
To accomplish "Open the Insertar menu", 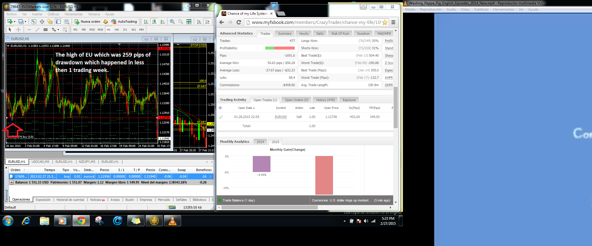I will click(37, 14).
